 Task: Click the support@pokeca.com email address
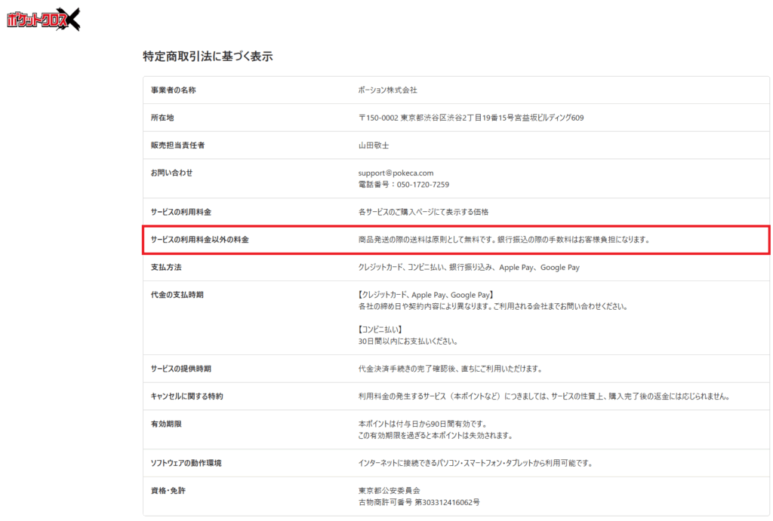click(396, 173)
